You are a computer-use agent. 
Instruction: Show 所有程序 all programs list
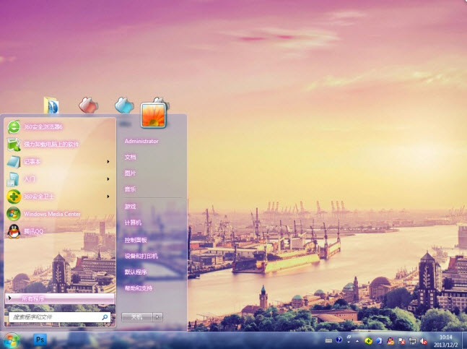tap(60, 298)
